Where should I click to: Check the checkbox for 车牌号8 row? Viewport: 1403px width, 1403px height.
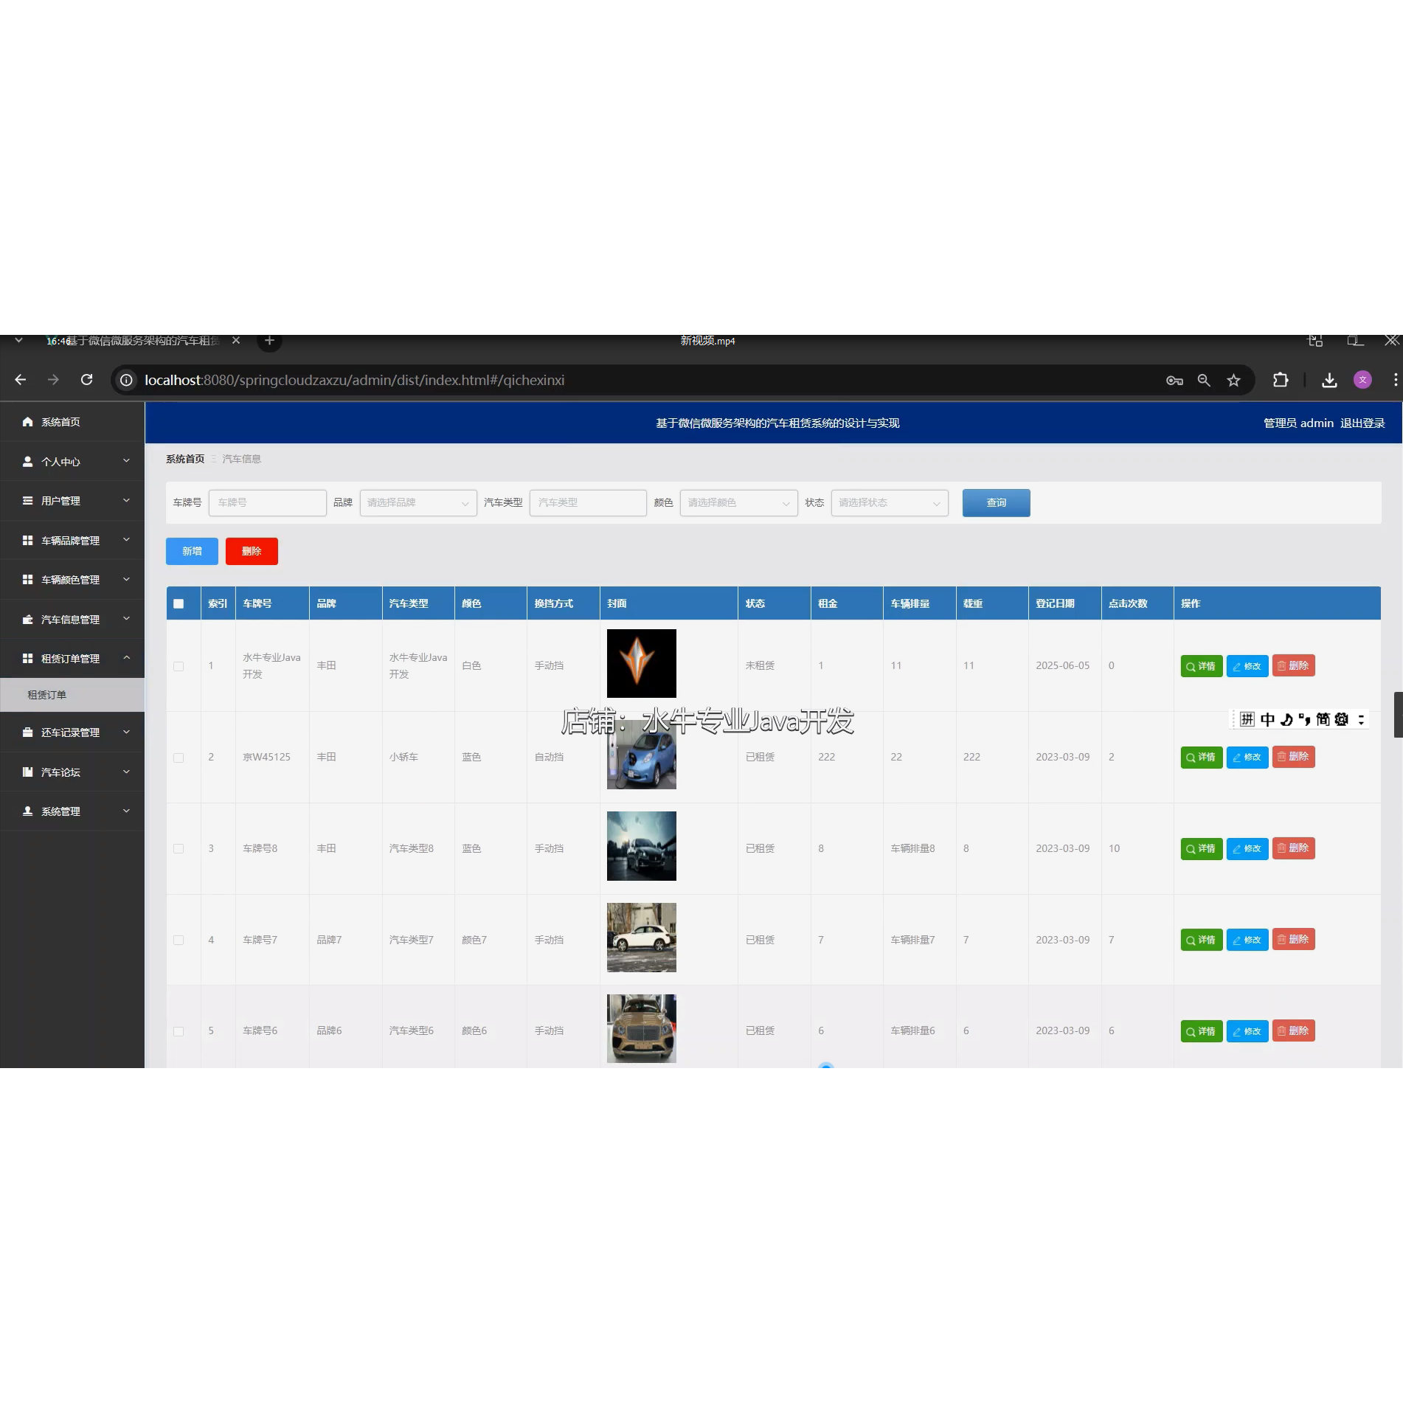(x=179, y=849)
